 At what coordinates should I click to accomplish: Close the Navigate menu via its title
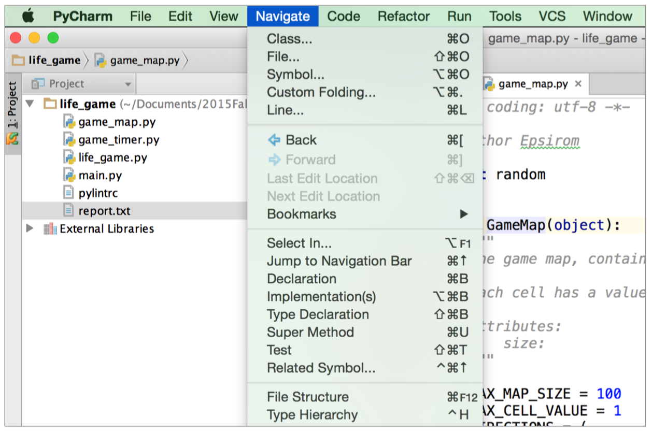tap(283, 16)
